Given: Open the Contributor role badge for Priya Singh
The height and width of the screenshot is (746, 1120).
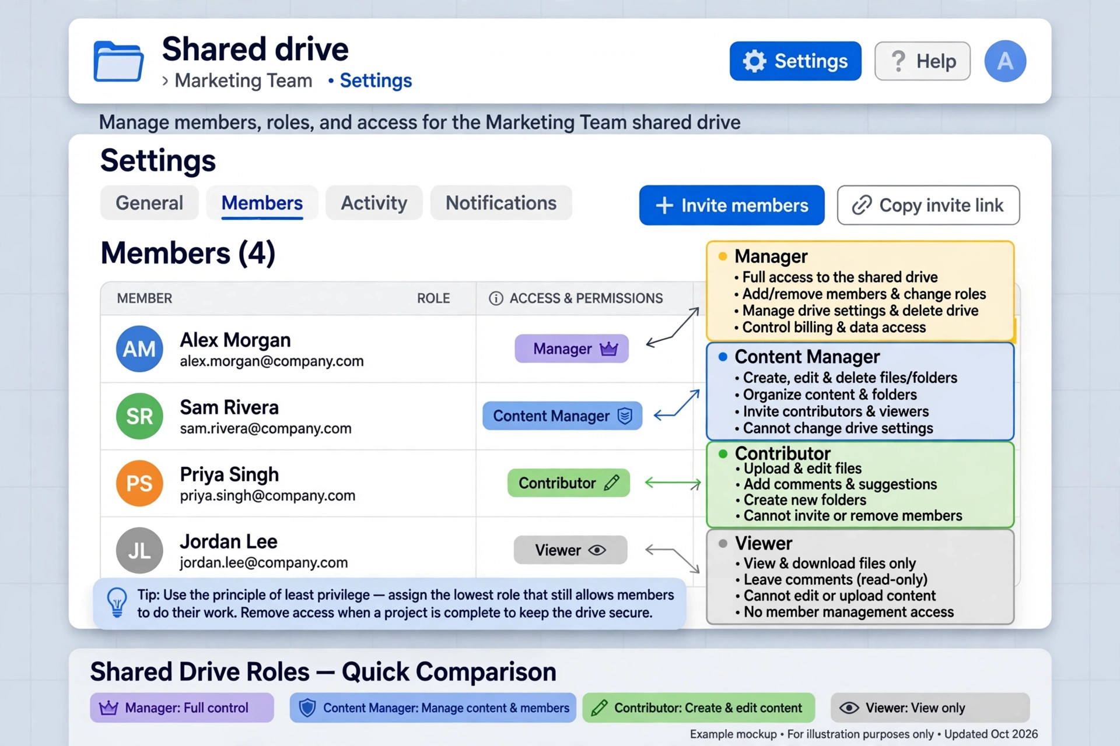Looking at the screenshot, I should click(569, 483).
